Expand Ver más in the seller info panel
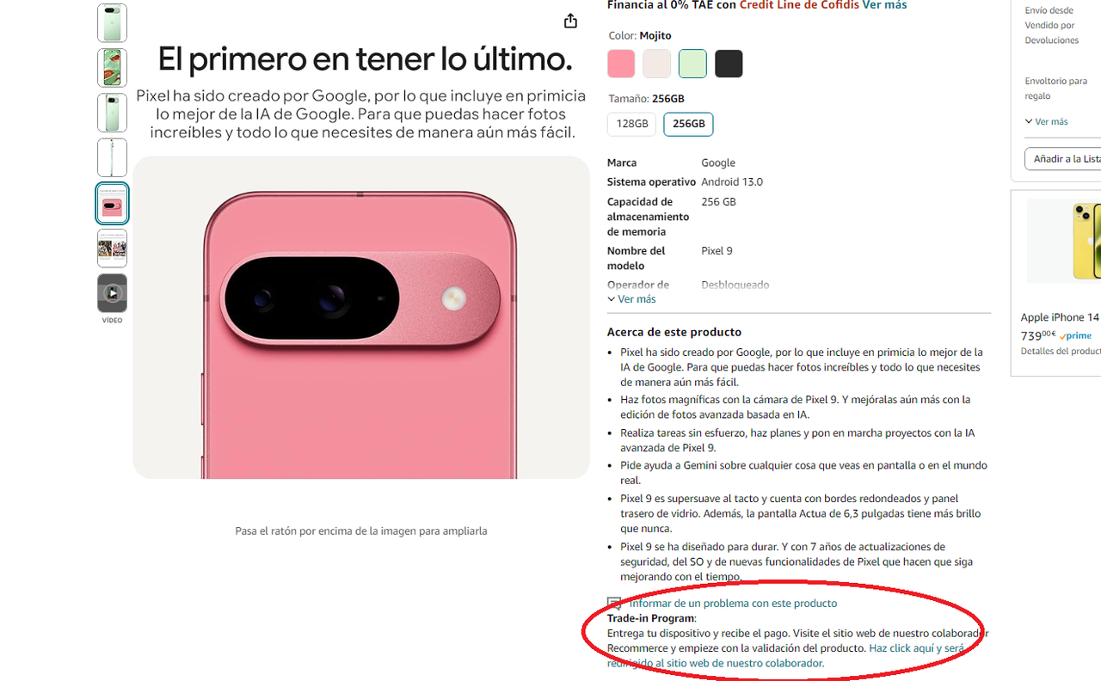The image size is (1101, 681). pyautogui.click(x=1046, y=121)
